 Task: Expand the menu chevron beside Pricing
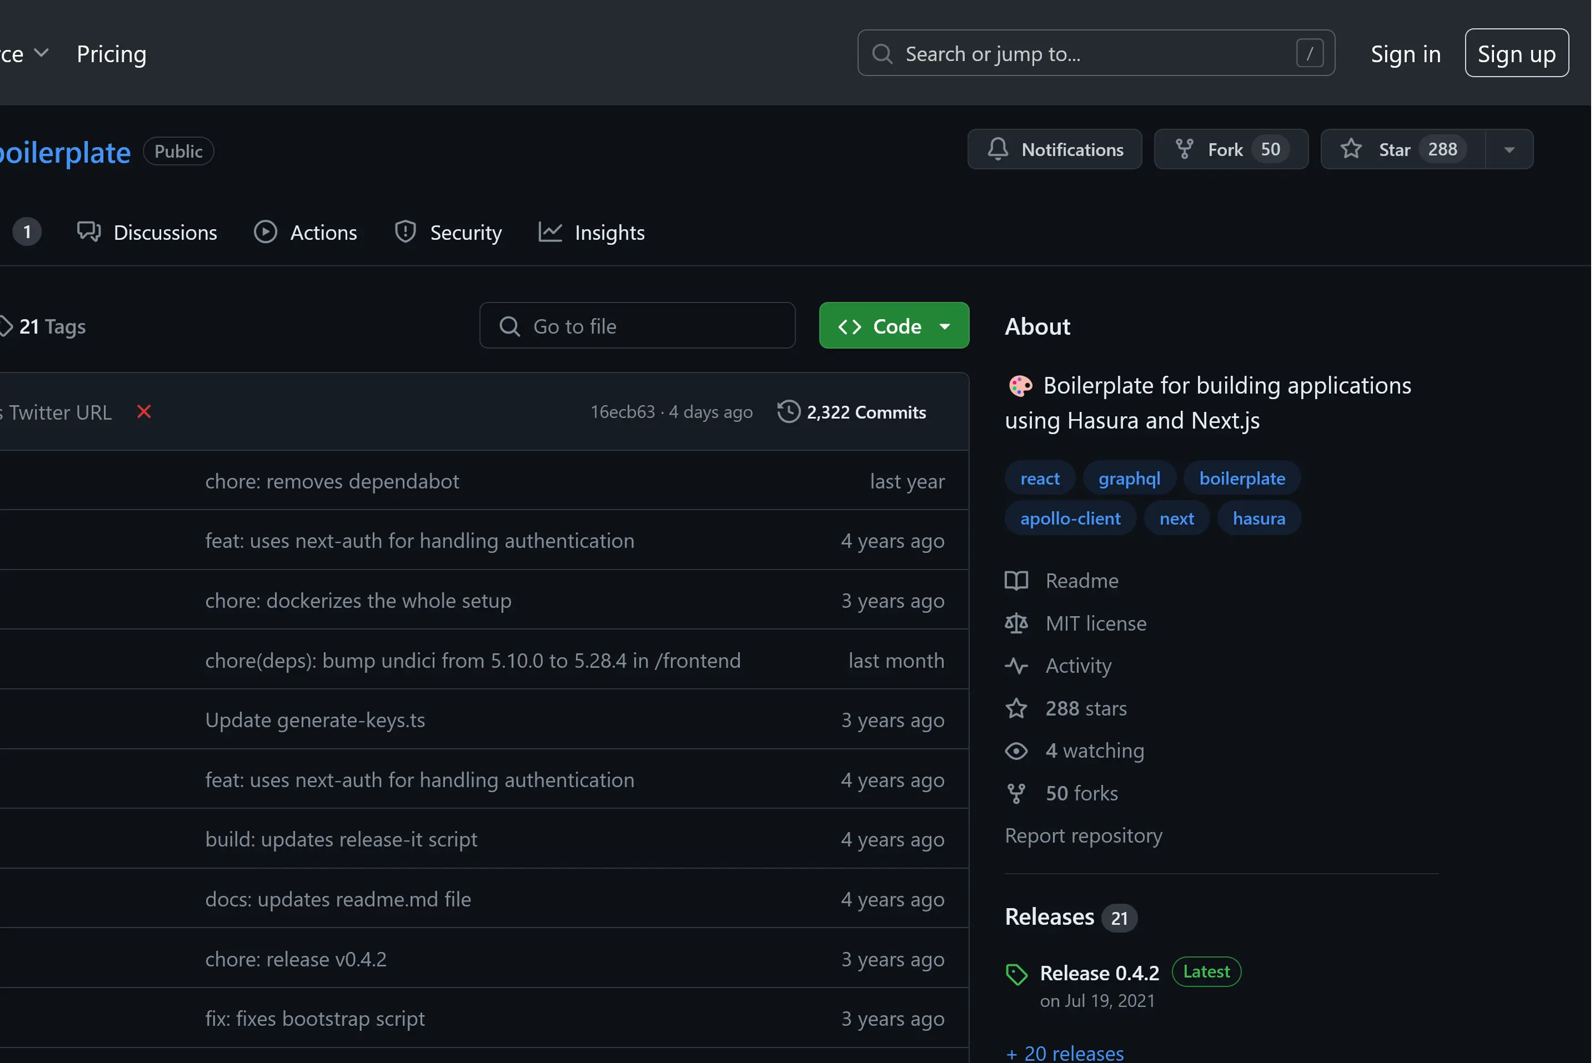click(x=41, y=53)
